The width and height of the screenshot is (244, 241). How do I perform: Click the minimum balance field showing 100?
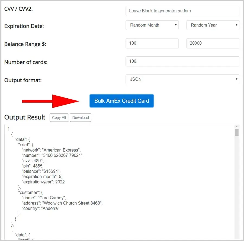(152, 43)
